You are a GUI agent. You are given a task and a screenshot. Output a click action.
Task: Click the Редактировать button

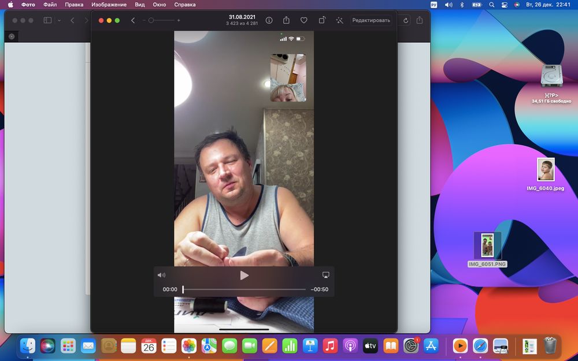[x=371, y=20]
